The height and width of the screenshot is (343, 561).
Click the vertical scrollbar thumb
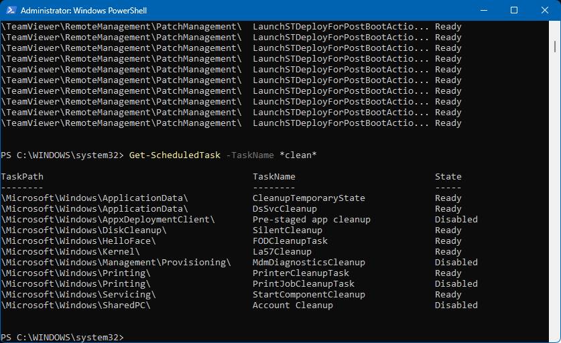coord(555,46)
